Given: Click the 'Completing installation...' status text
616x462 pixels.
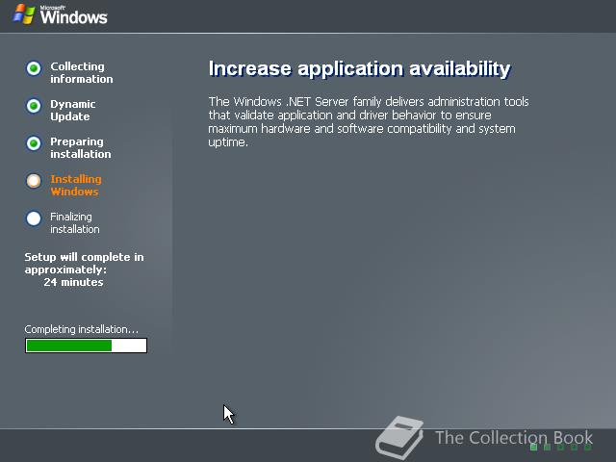Looking at the screenshot, I should 81,329.
